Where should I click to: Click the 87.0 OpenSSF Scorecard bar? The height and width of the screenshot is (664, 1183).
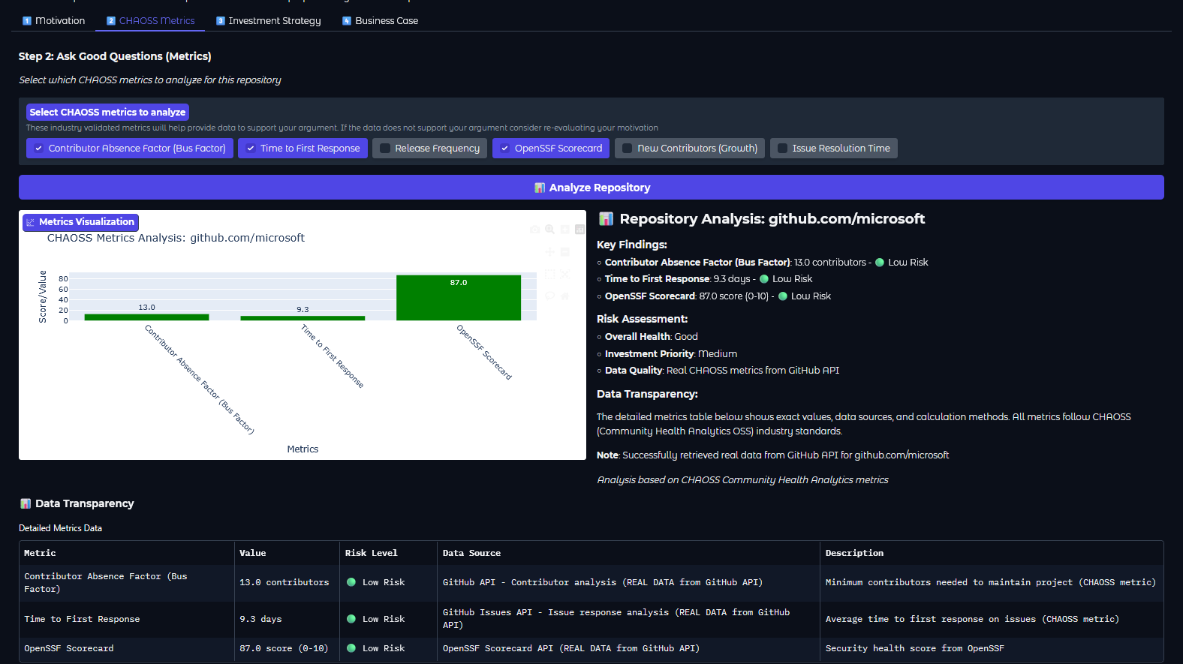click(x=459, y=298)
